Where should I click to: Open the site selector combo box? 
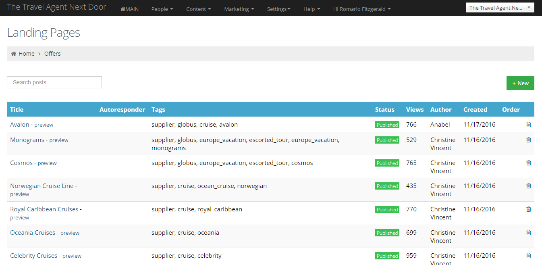pyautogui.click(x=500, y=8)
